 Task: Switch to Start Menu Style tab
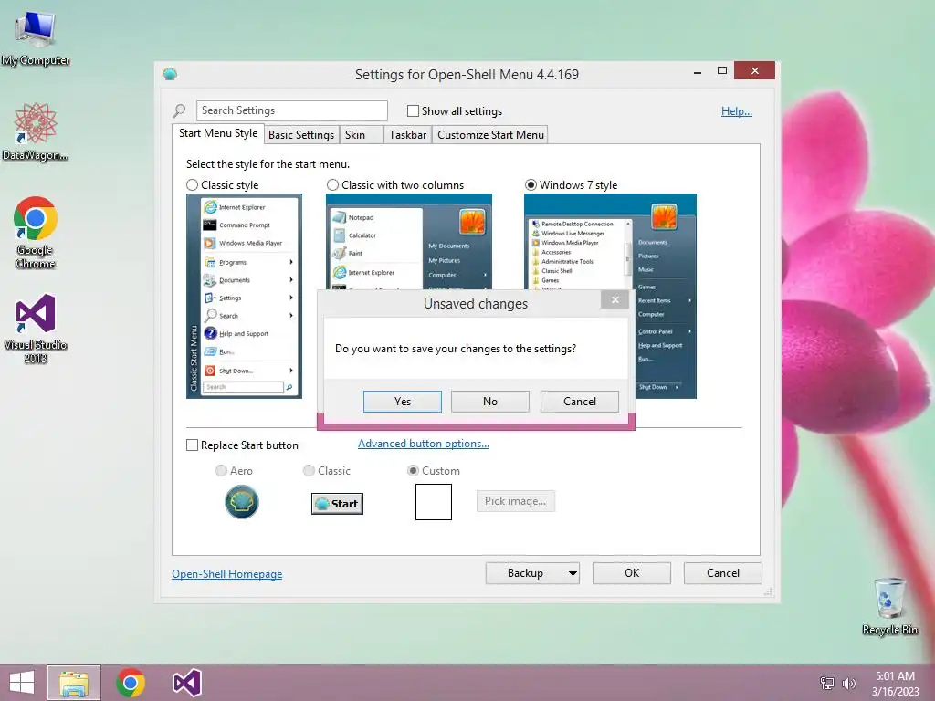point(218,133)
